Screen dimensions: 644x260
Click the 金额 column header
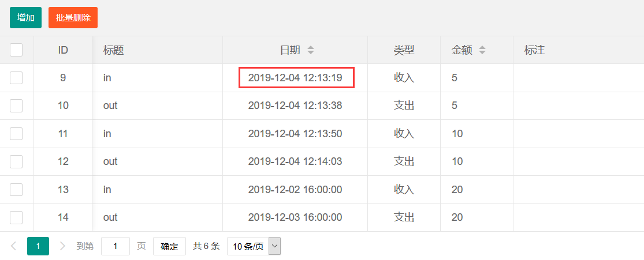click(461, 50)
